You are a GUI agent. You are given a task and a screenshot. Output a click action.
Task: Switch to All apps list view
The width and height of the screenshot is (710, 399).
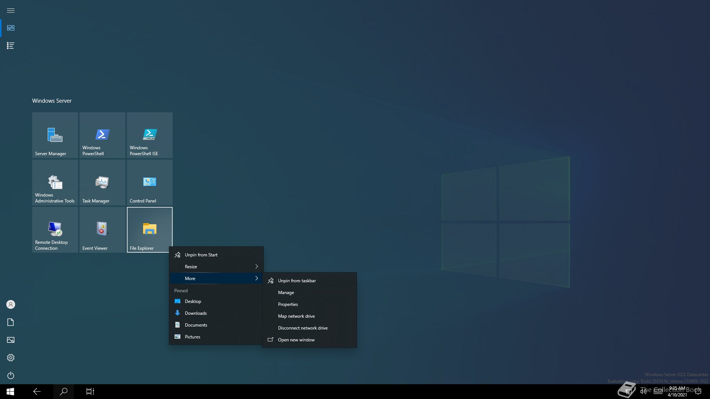tap(11, 46)
